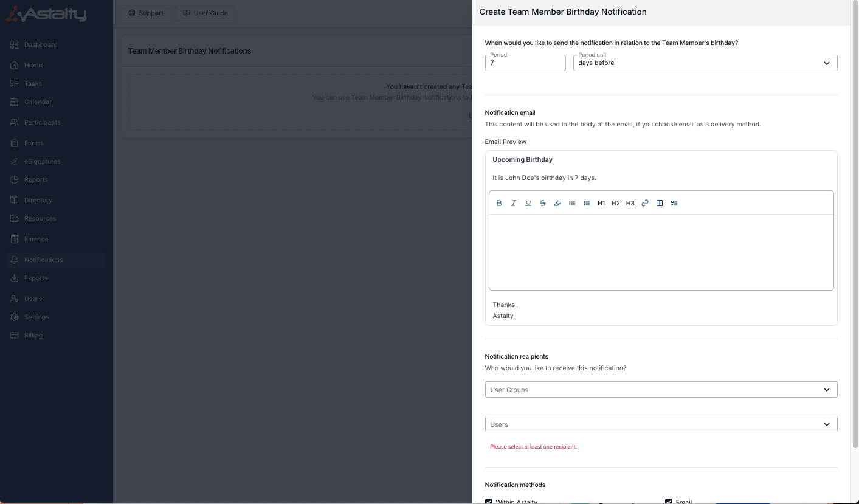Image resolution: width=859 pixels, height=504 pixels.
Task: Go to Participants in the sidebar
Action: click(42, 122)
